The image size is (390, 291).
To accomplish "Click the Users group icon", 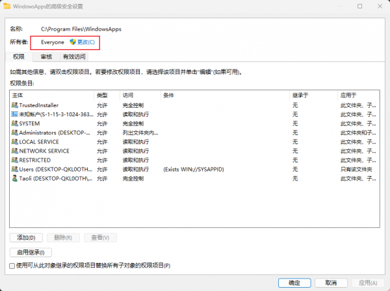I will (15, 170).
